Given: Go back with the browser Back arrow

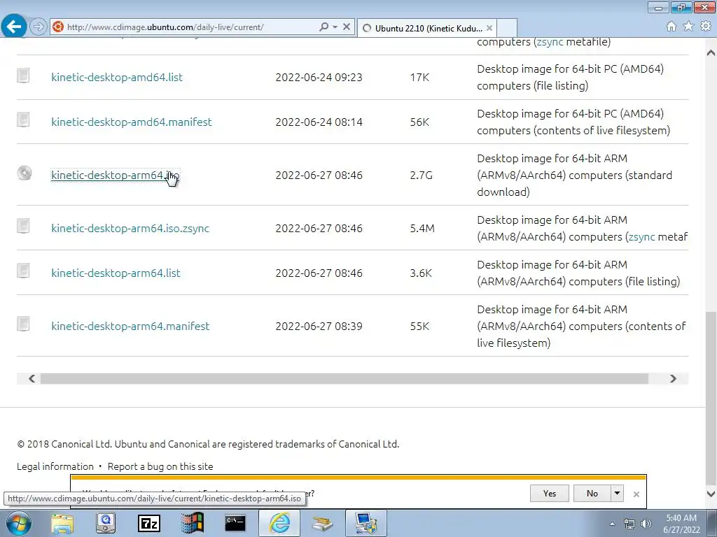Looking at the screenshot, I should (14, 27).
